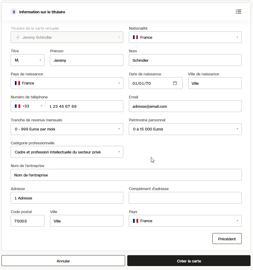Click the J avatar in Titulaire field

tap(17, 37)
